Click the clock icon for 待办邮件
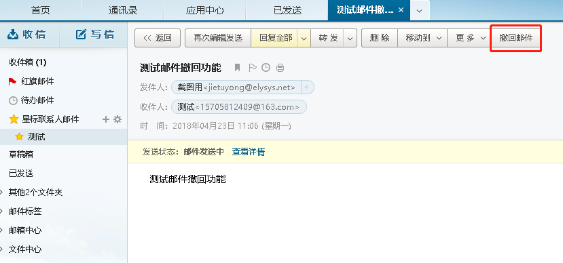The width and height of the screenshot is (563, 263). point(13,101)
